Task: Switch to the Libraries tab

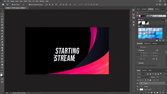Action: [x=155, y=43]
